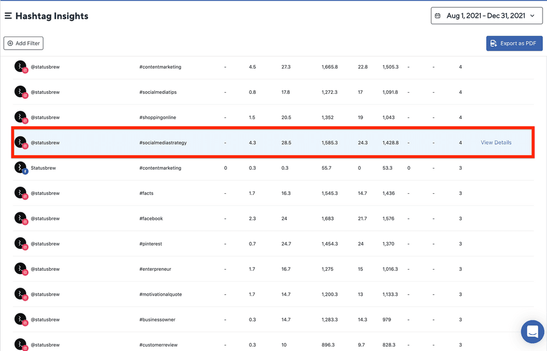Click avatar in the #pinterest row
Screen dimensions: 547x351
pos(21,244)
